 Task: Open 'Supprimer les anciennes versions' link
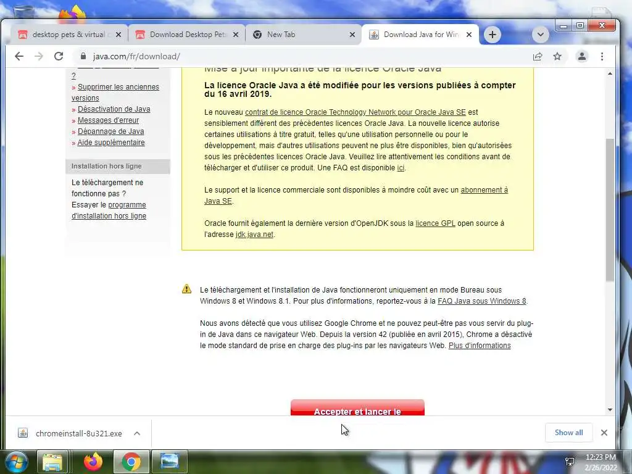pos(115,93)
